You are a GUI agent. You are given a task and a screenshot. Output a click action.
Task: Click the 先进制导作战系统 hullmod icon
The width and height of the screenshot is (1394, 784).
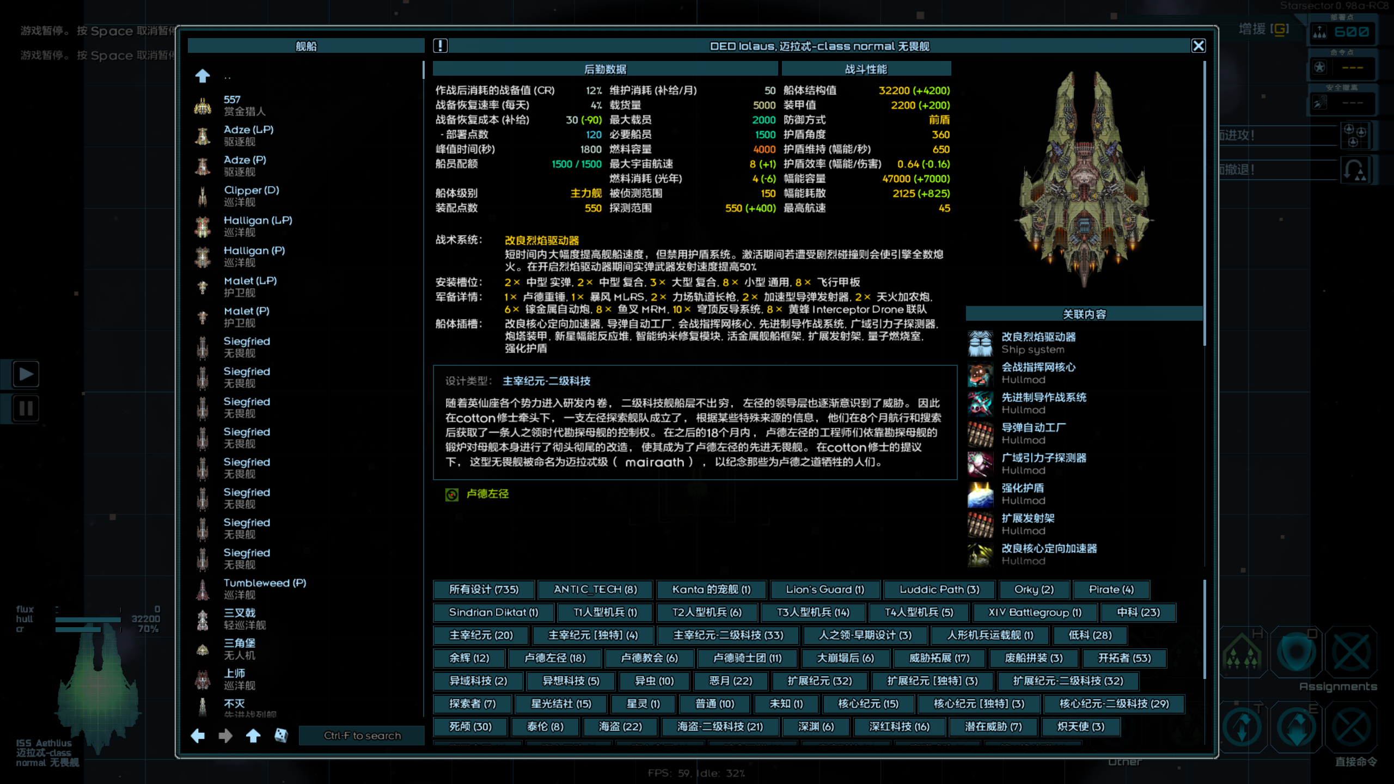click(x=980, y=403)
